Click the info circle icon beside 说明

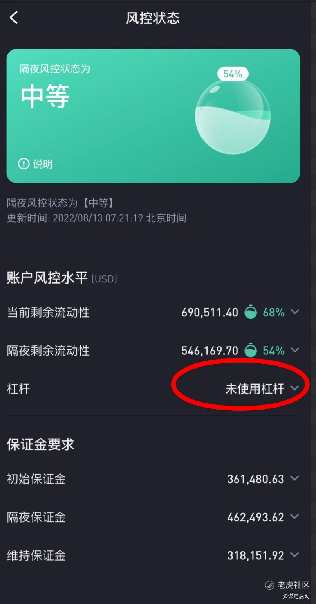coord(24,164)
